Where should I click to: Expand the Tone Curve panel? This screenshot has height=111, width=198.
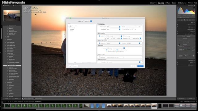191,25
